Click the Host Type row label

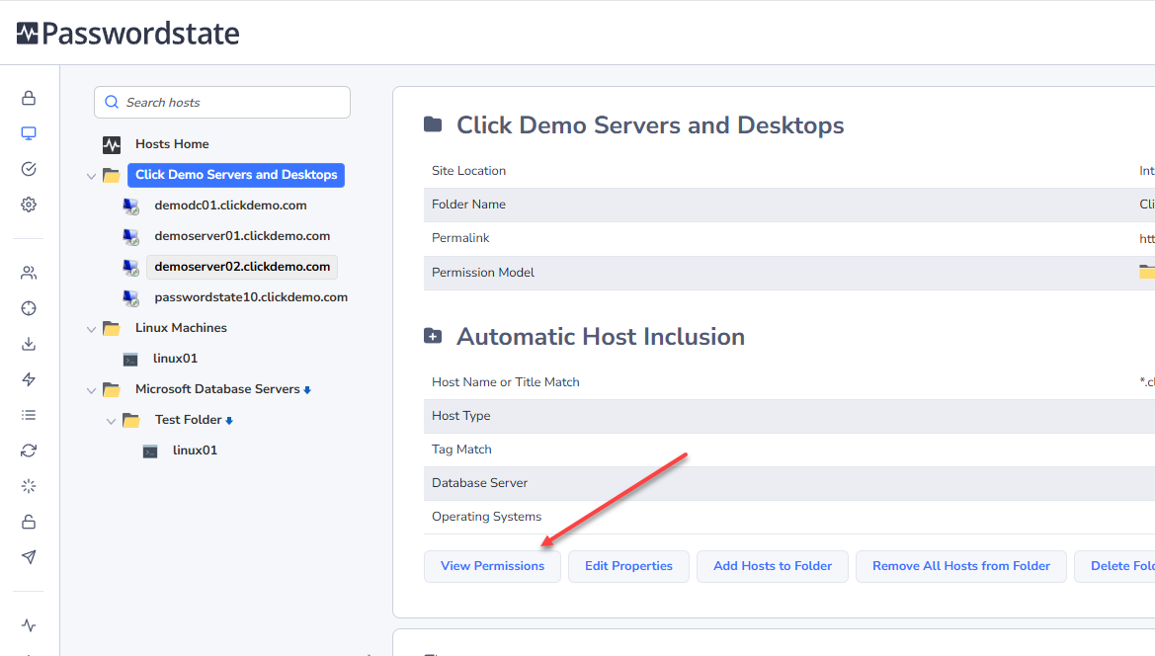pyautogui.click(x=461, y=416)
